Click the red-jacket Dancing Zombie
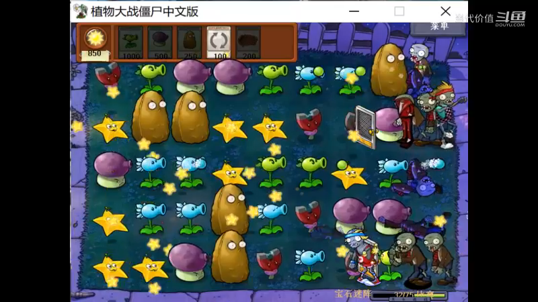The width and height of the screenshot is (538, 302). click(405, 121)
